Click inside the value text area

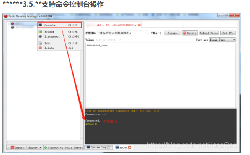point(161,75)
